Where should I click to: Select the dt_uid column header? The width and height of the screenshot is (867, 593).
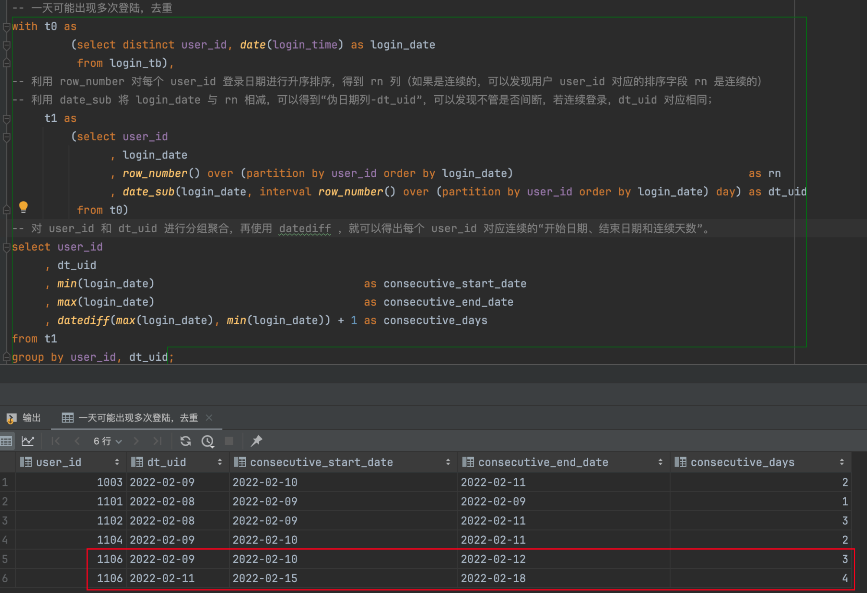178,463
